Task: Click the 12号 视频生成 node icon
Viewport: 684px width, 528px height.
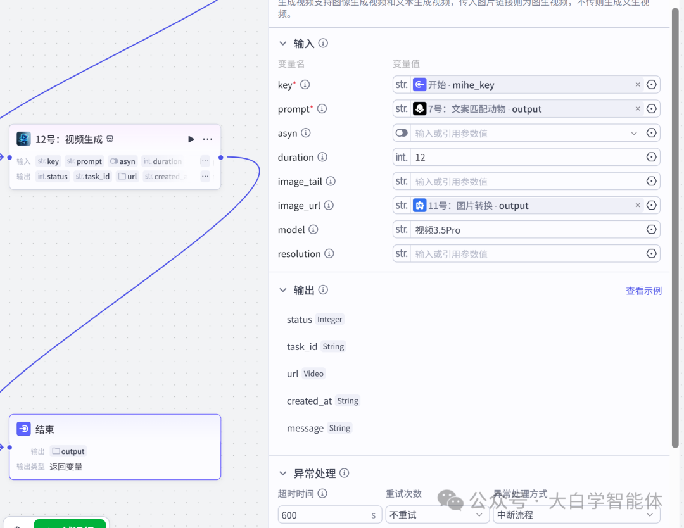Action: [23, 139]
